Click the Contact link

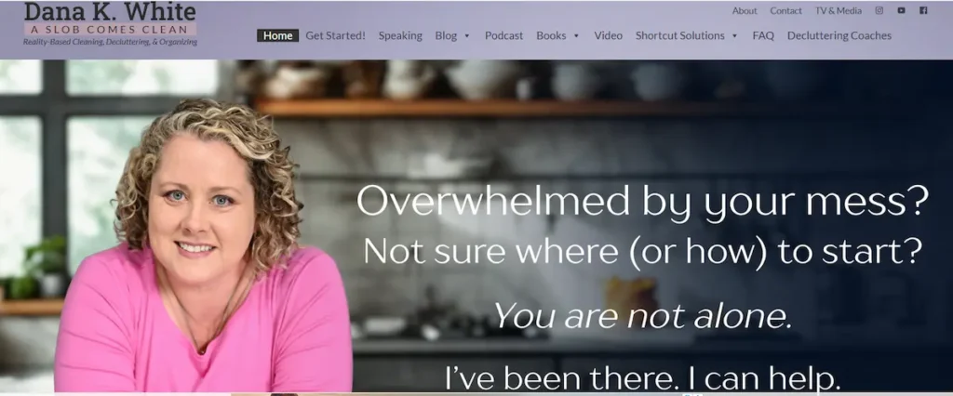(x=785, y=10)
